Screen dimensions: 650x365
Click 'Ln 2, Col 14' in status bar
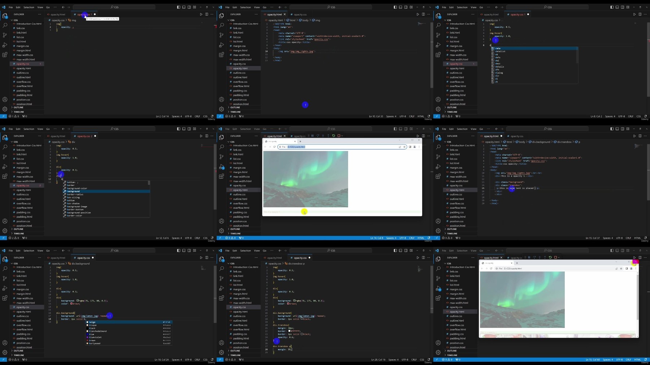(162, 116)
